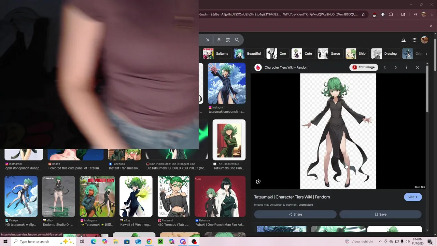This screenshot has height=246, width=437.
Task: Open the Chrome Extensions puzzle icon
Action: click(391, 14)
